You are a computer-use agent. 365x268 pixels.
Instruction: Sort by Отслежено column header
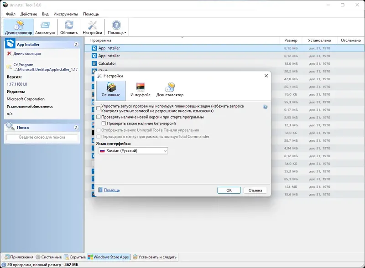click(350, 40)
